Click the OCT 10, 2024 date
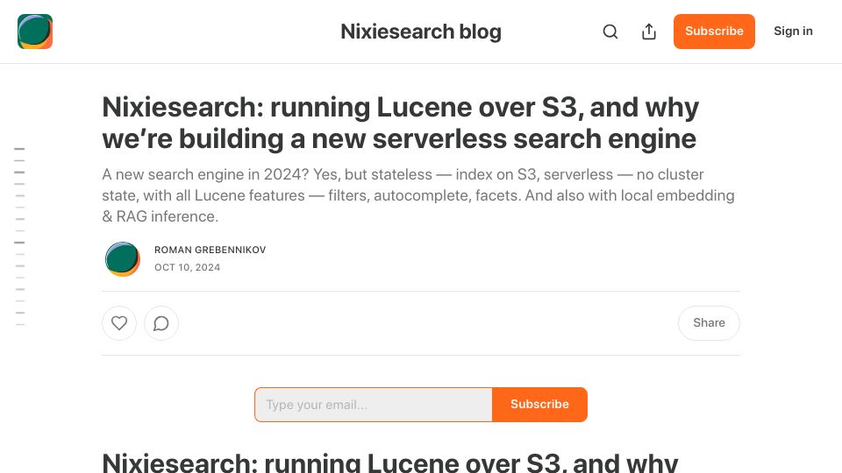 point(188,267)
